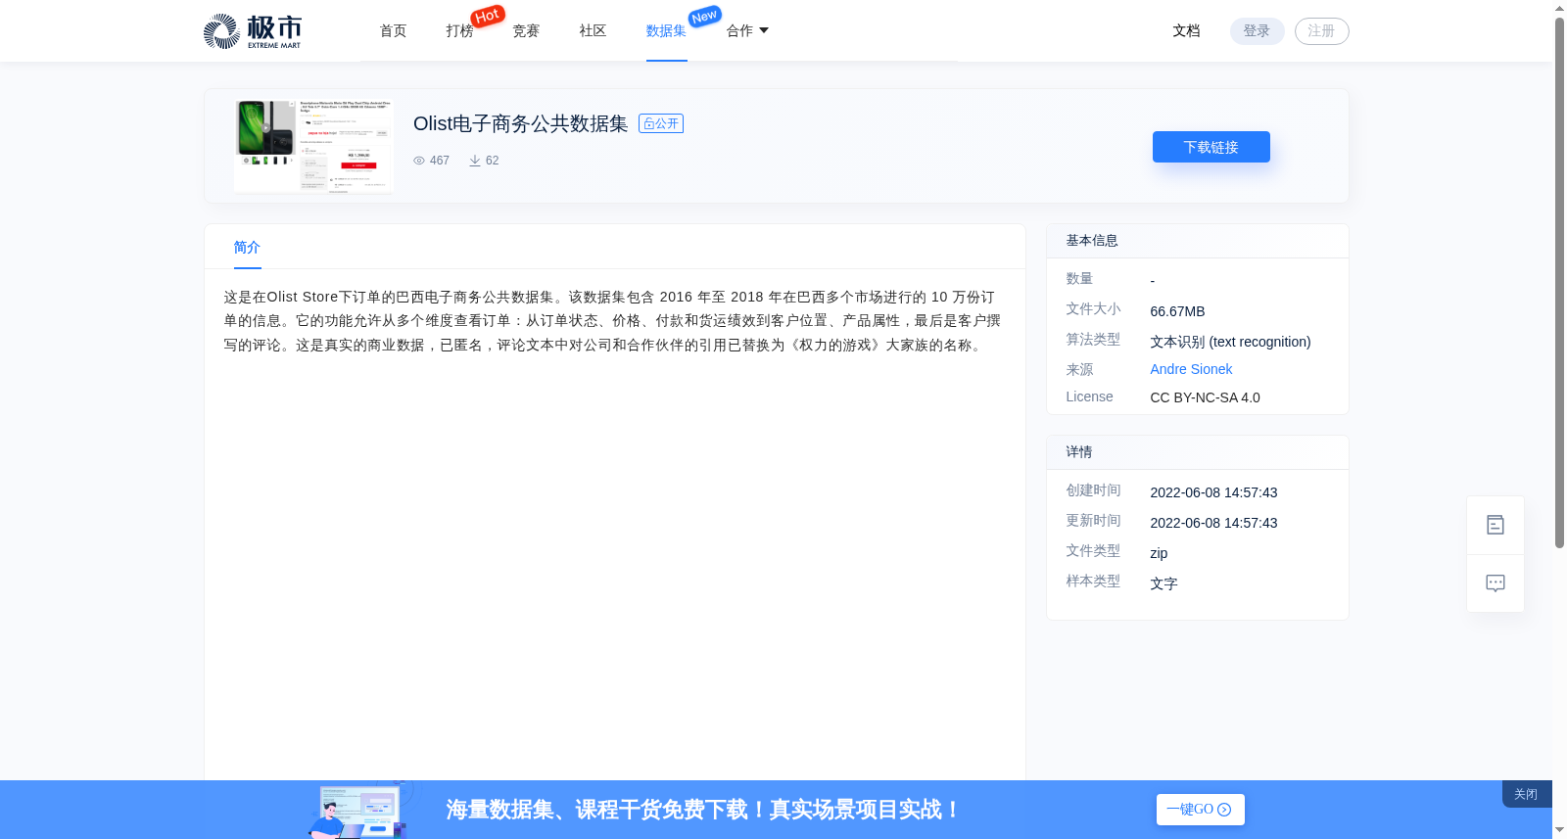Screen dimensions: 1567x839
Task: Select the 数据集 datasets tab
Action: tap(666, 31)
